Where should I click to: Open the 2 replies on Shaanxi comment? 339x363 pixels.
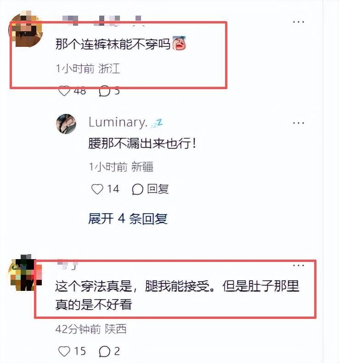coord(105,352)
